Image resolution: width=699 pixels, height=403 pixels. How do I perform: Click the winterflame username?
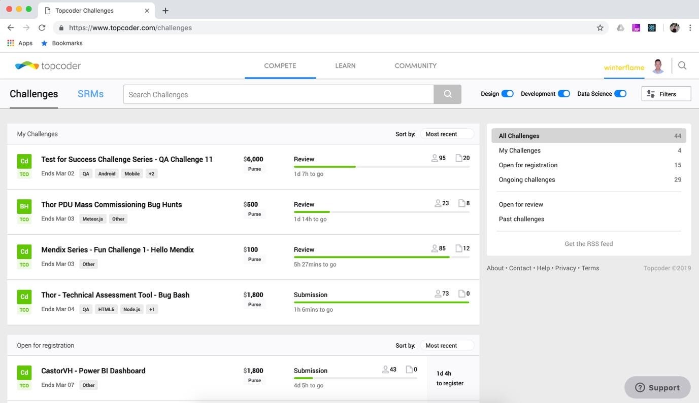pyautogui.click(x=624, y=67)
